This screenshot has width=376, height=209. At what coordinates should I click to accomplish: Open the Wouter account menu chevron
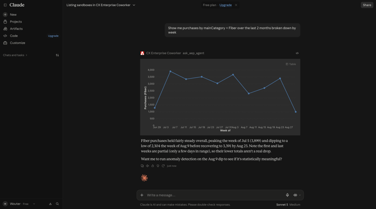click(34, 204)
